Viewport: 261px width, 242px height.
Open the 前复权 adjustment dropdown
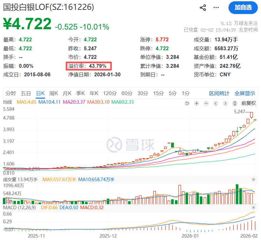(x=249, y=103)
